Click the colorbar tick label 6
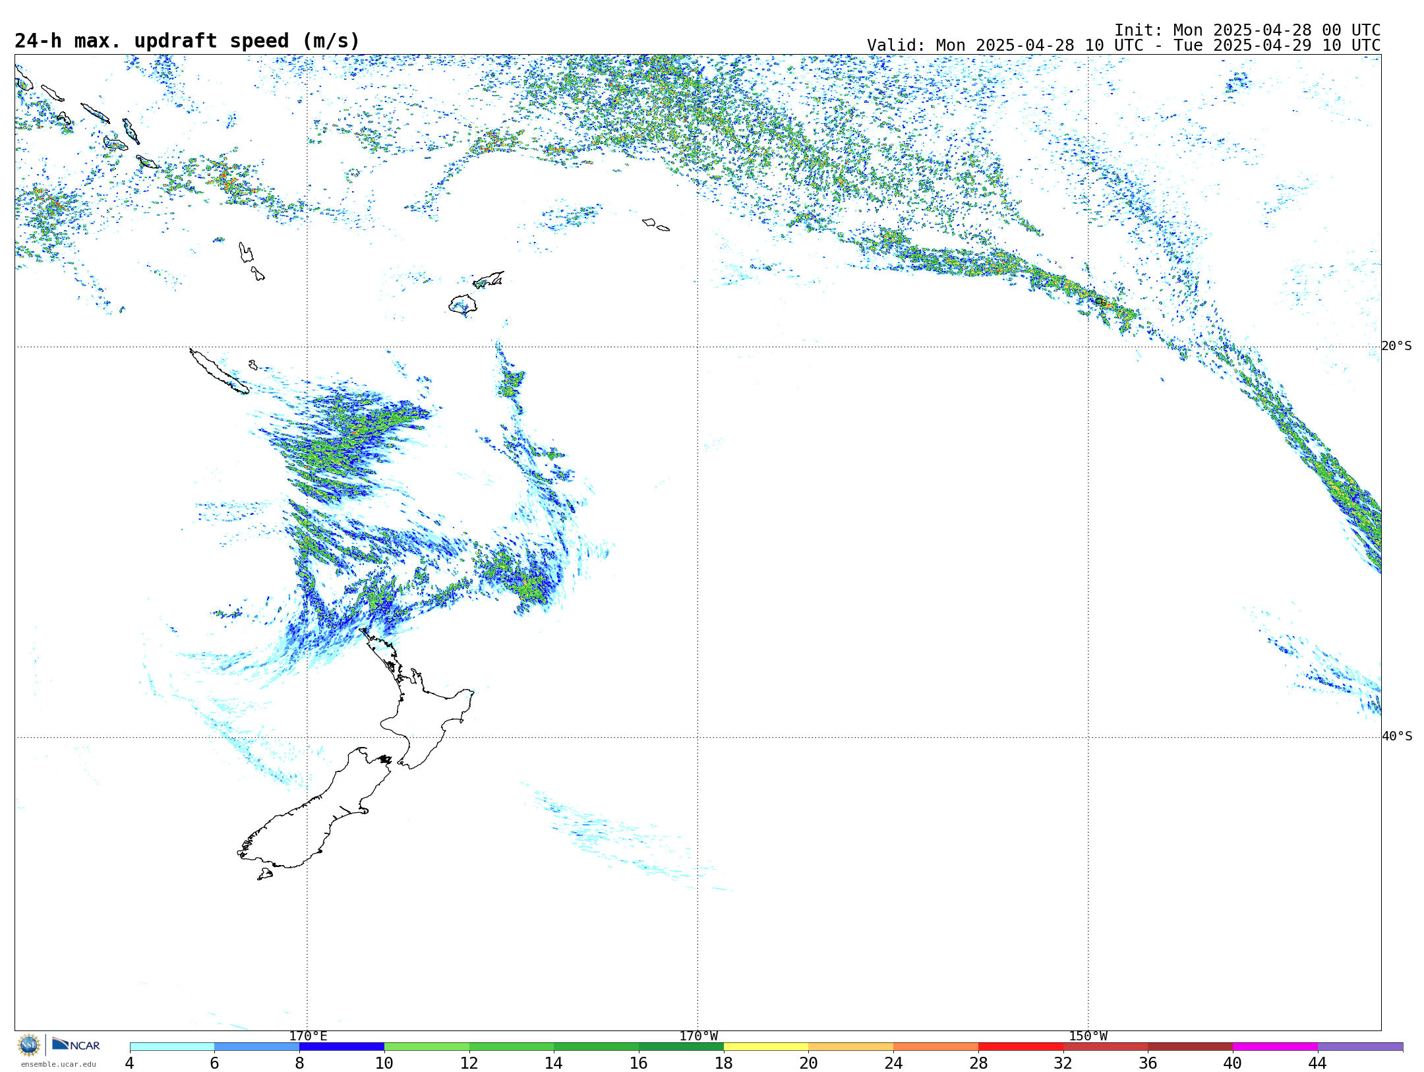This screenshot has height=1072, width=1424. pos(214,1063)
